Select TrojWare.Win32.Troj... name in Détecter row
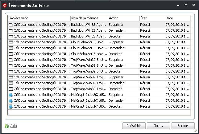The image size is (199, 134). 89,89
